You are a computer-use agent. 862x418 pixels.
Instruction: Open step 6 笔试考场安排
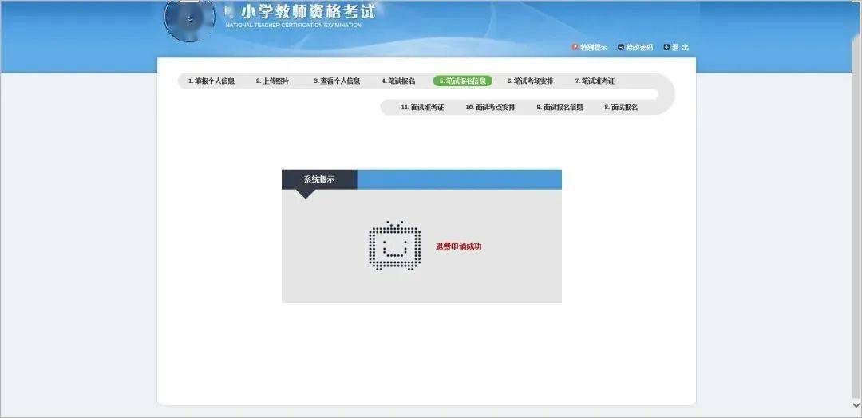click(x=530, y=81)
